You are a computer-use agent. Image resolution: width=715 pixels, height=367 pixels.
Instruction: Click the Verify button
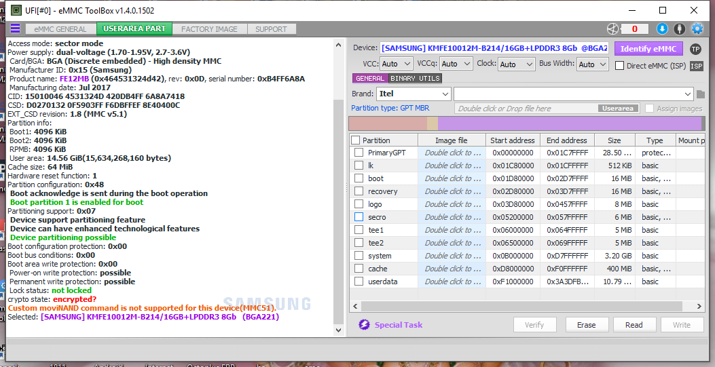tap(534, 325)
